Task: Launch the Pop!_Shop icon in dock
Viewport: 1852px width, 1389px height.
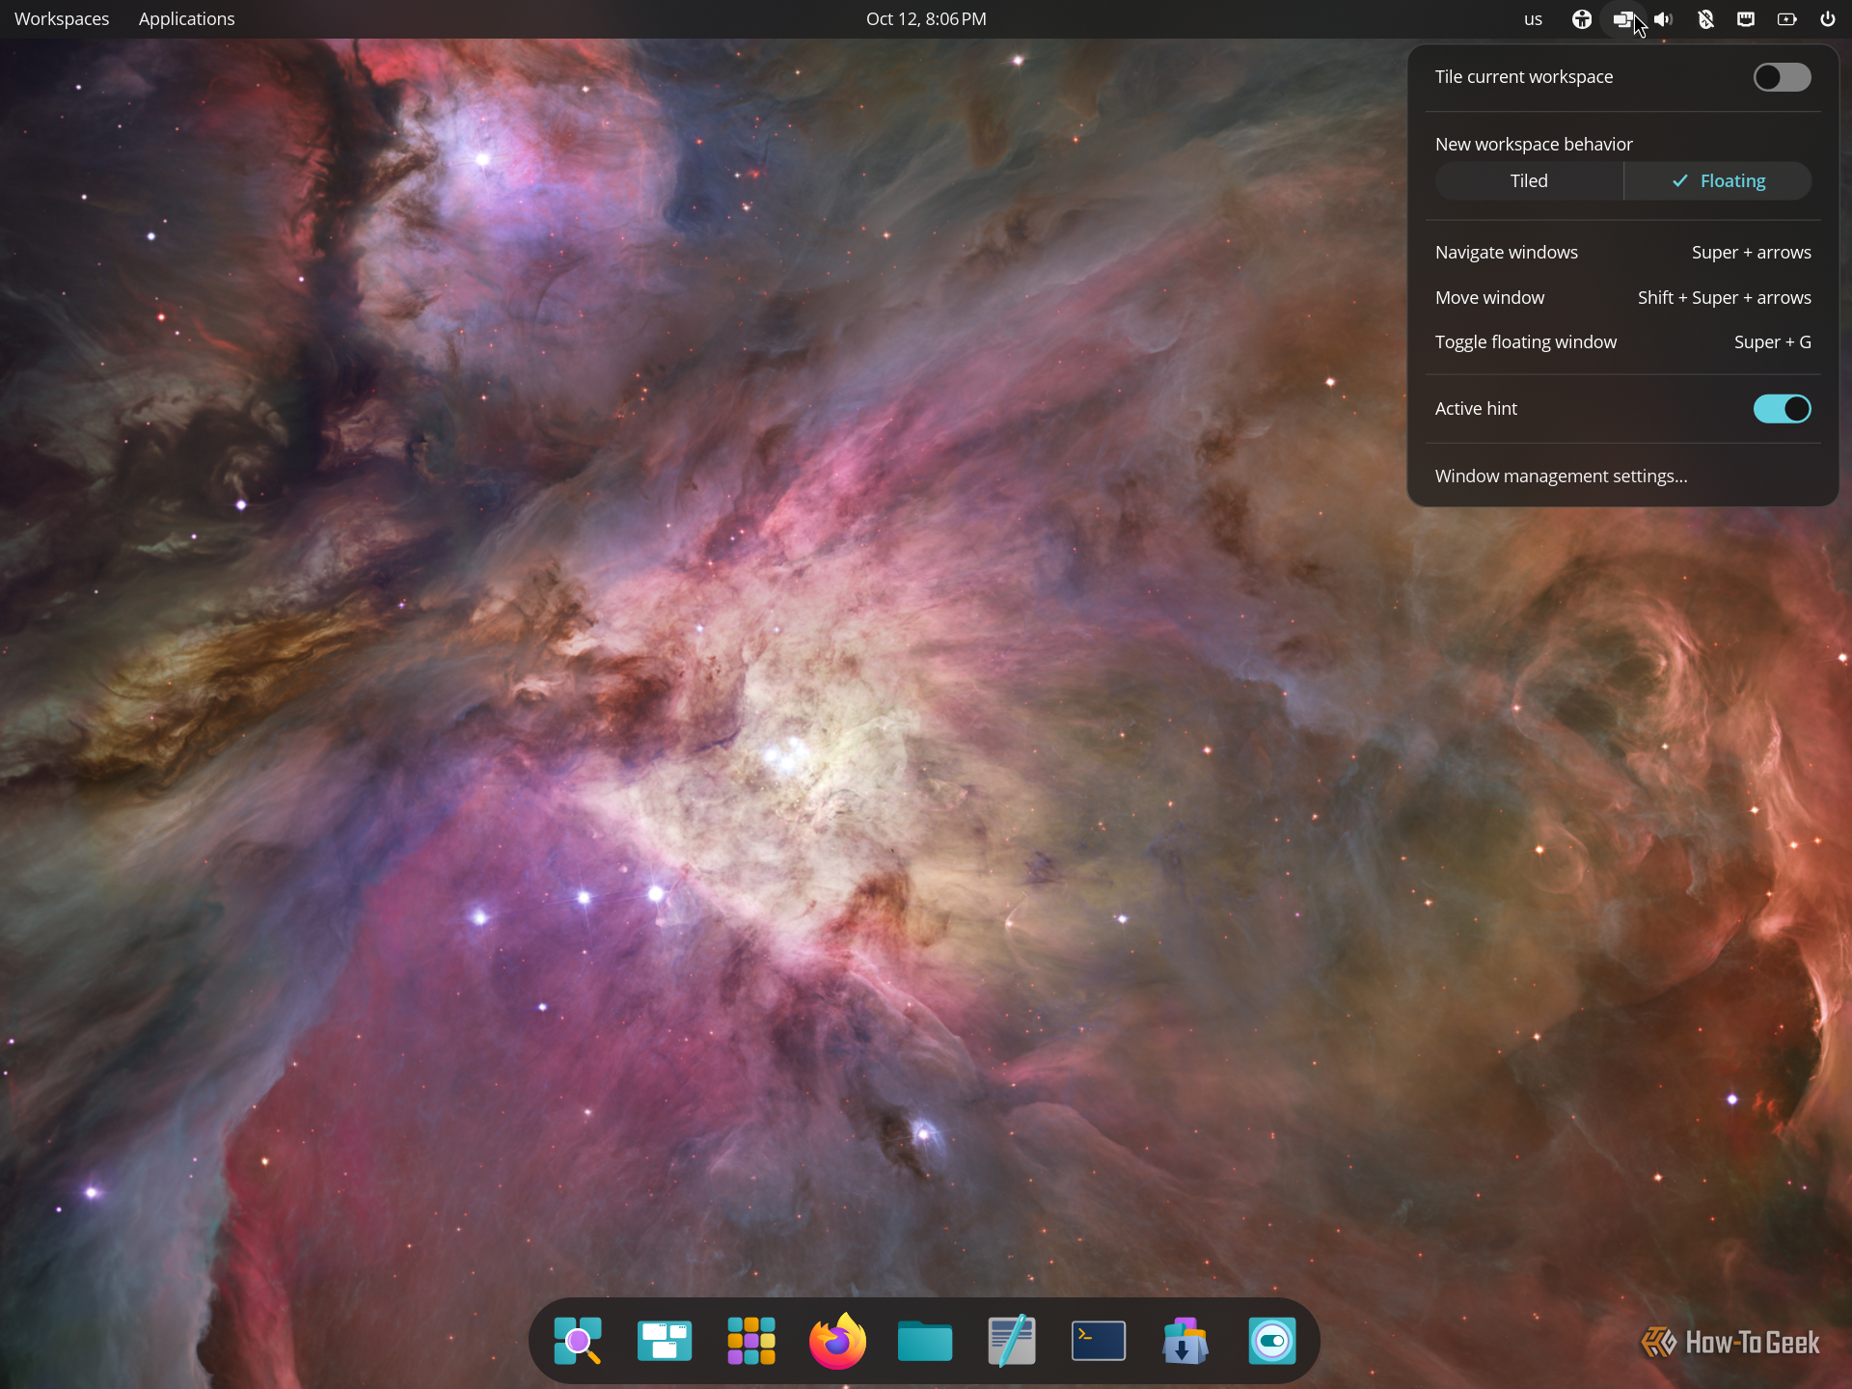Action: click(x=1185, y=1341)
